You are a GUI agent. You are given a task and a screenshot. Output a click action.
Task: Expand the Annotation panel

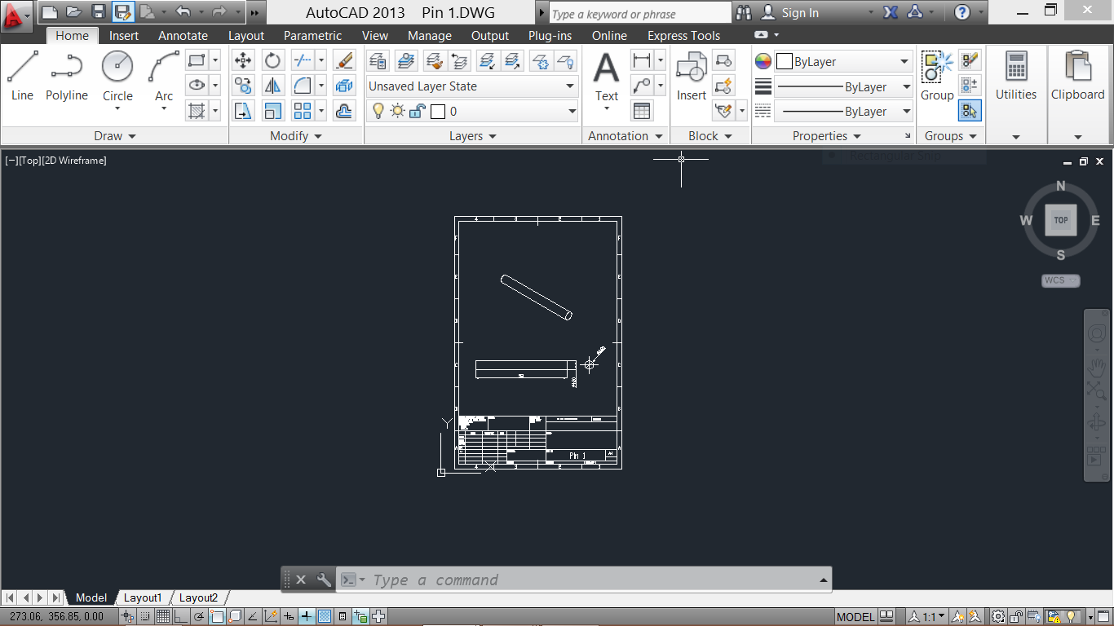coord(625,136)
